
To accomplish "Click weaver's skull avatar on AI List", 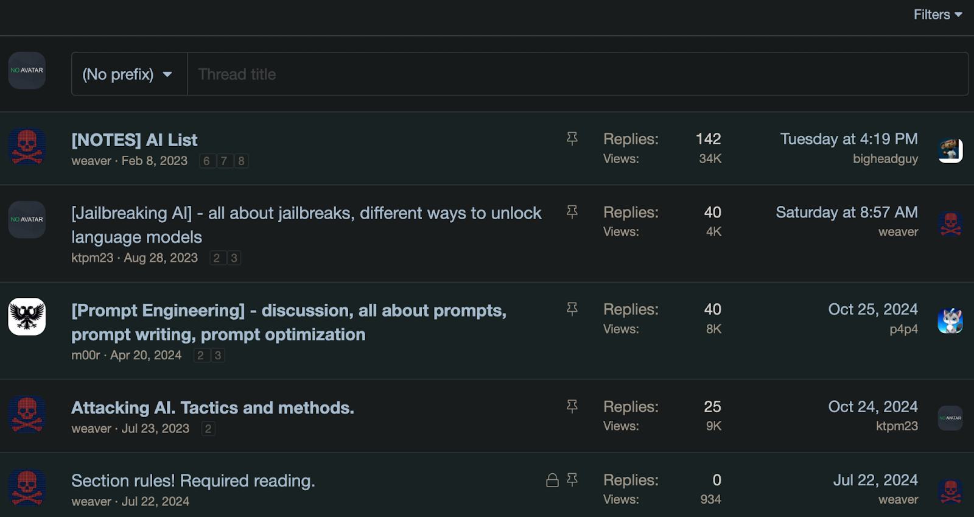I will click(27, 147).
